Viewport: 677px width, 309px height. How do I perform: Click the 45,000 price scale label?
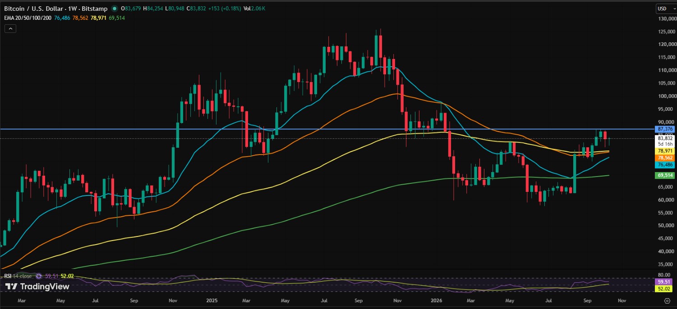[667, 238]
